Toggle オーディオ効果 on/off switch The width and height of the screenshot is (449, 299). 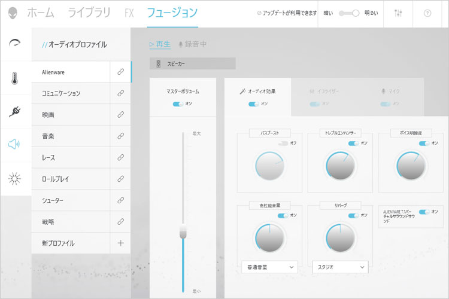tap(254, 104)
